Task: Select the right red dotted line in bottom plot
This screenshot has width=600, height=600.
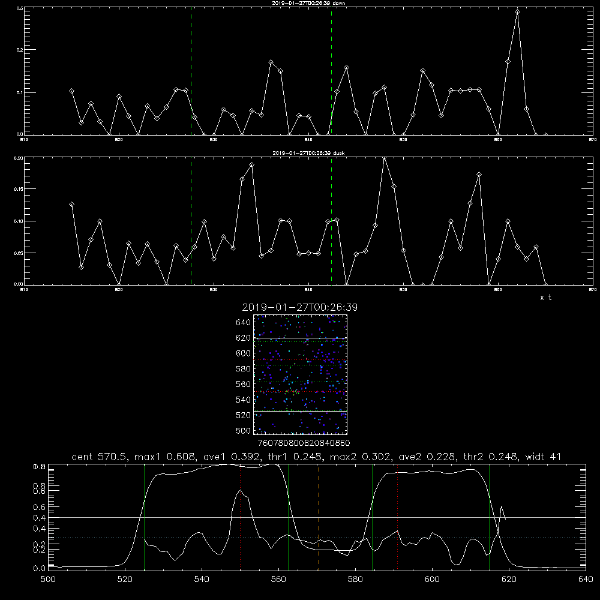Action: point(398,517)
